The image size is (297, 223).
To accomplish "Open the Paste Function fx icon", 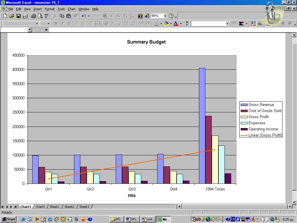I will [119, 16].
